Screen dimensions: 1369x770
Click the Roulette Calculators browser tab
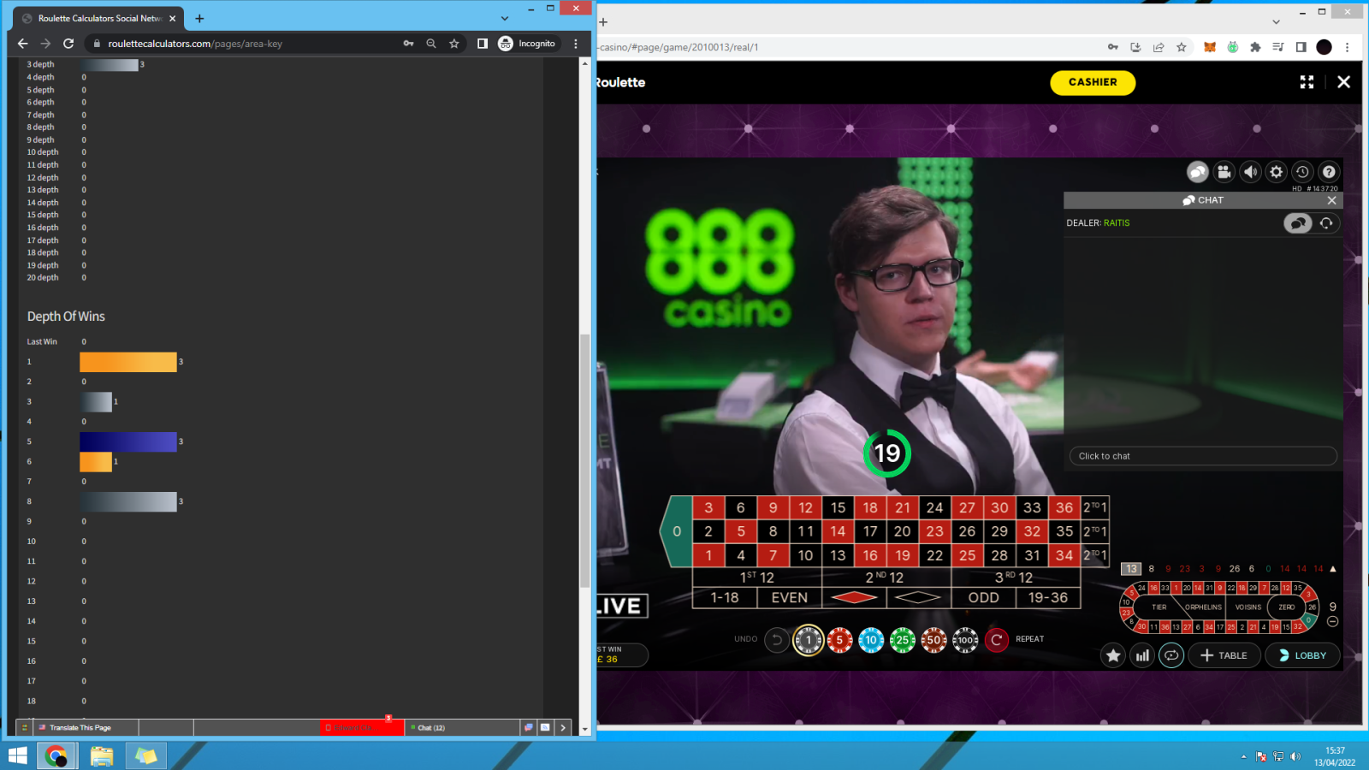click(99, 18)
